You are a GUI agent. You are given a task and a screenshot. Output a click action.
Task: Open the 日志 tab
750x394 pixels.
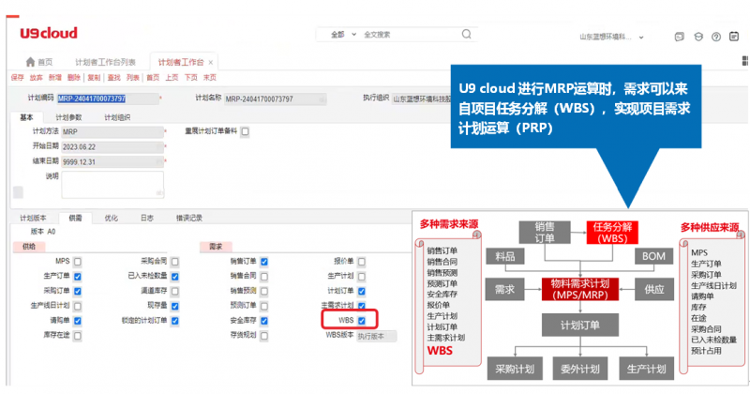147,218
